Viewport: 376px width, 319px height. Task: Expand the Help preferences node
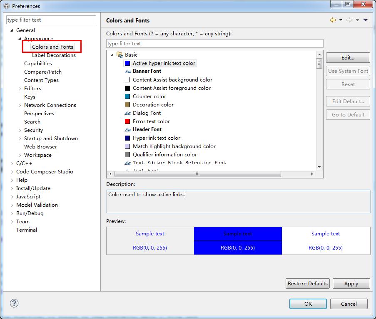[12, 180]
